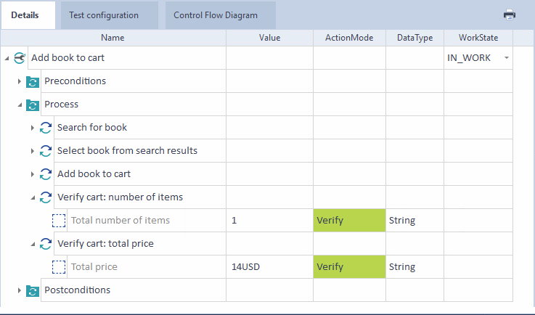Click the ActionMode column header

349,38
